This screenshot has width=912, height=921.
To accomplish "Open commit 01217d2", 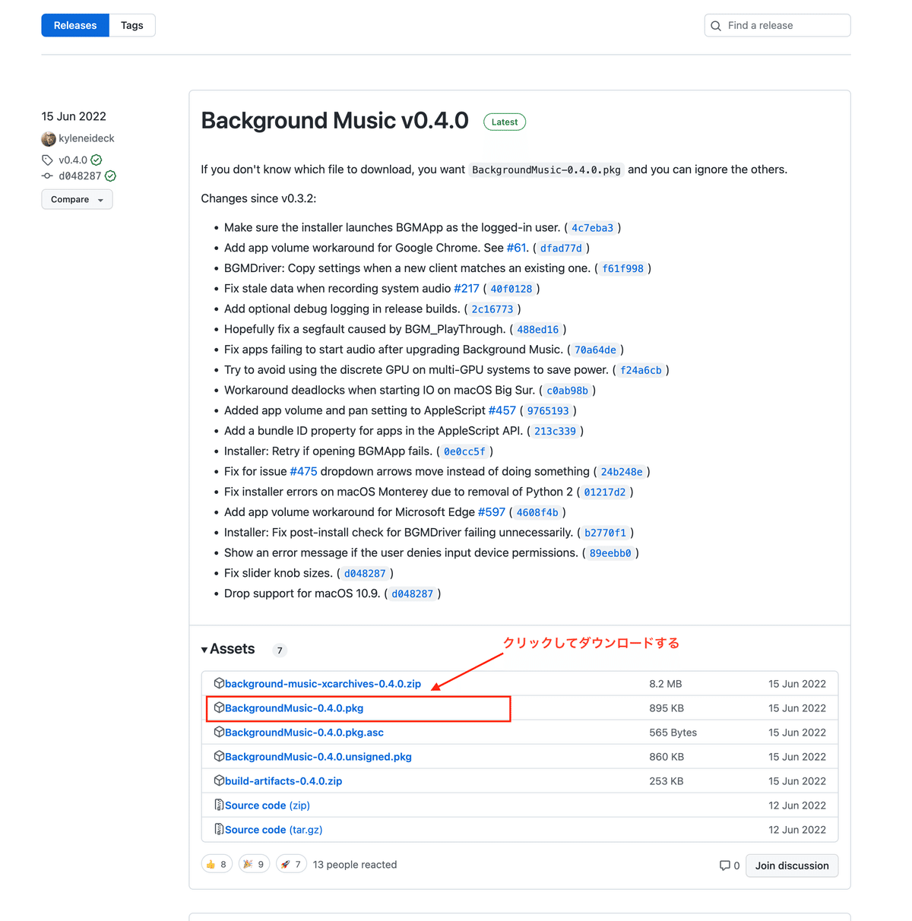I will pos(605,493).
